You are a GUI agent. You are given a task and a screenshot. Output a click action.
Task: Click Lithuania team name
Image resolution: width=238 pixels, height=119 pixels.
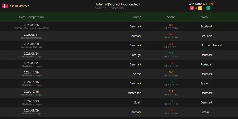coord(207,36)
